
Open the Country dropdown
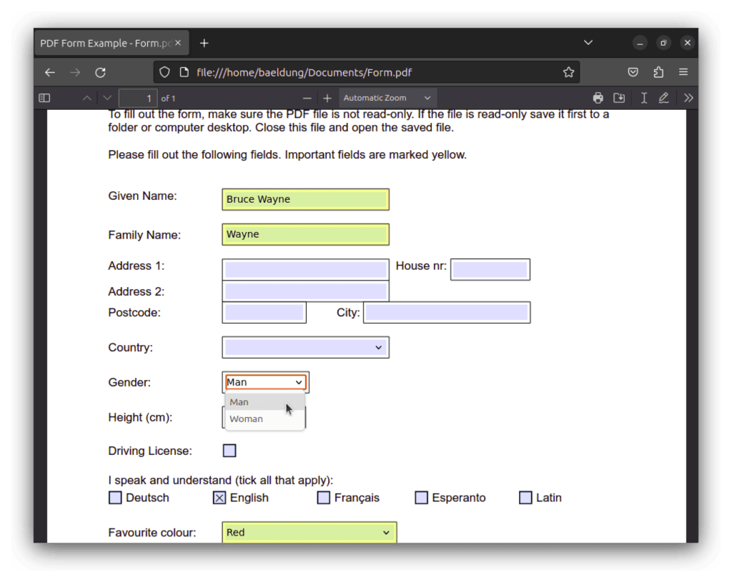tap(306, 348)
